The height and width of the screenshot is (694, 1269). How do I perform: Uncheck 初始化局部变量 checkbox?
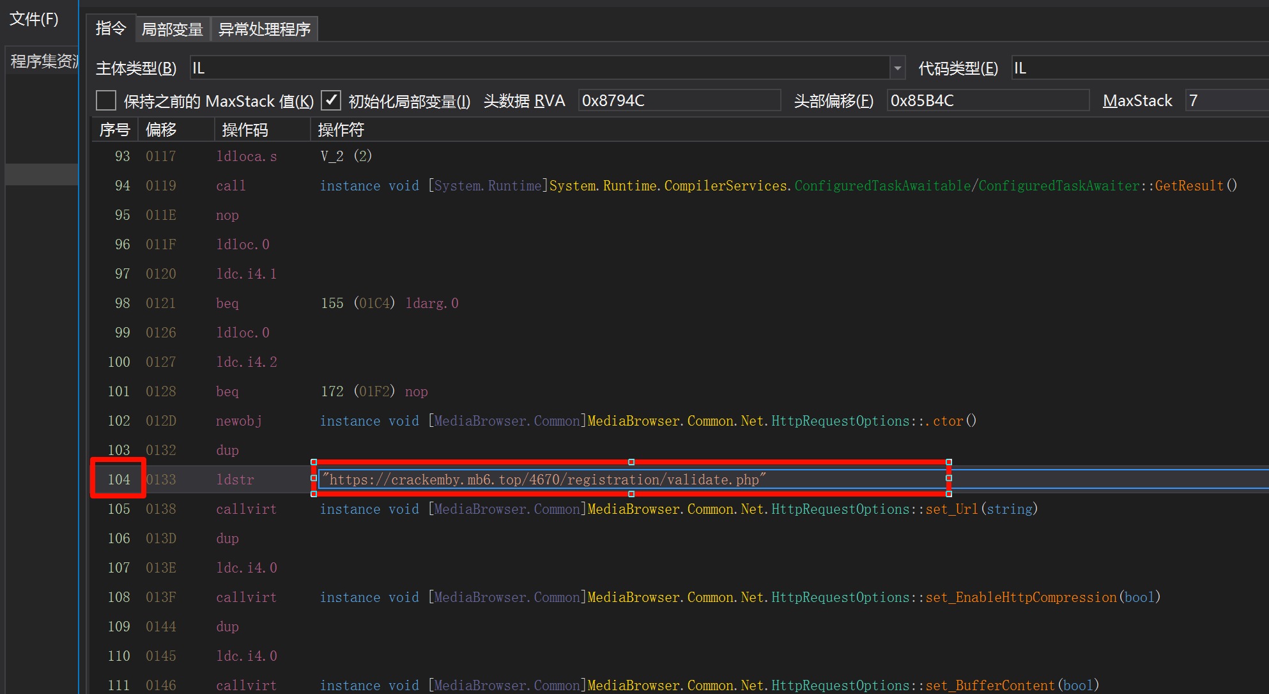pos(330,100)
